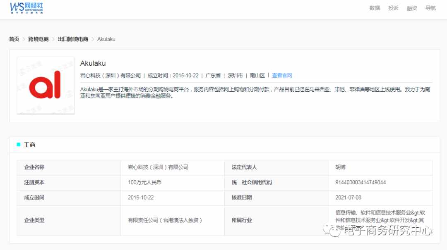Viewport: 447px width, 250px height.
Task: Click the 法定代表人 label cell
Action: (276, 167)
